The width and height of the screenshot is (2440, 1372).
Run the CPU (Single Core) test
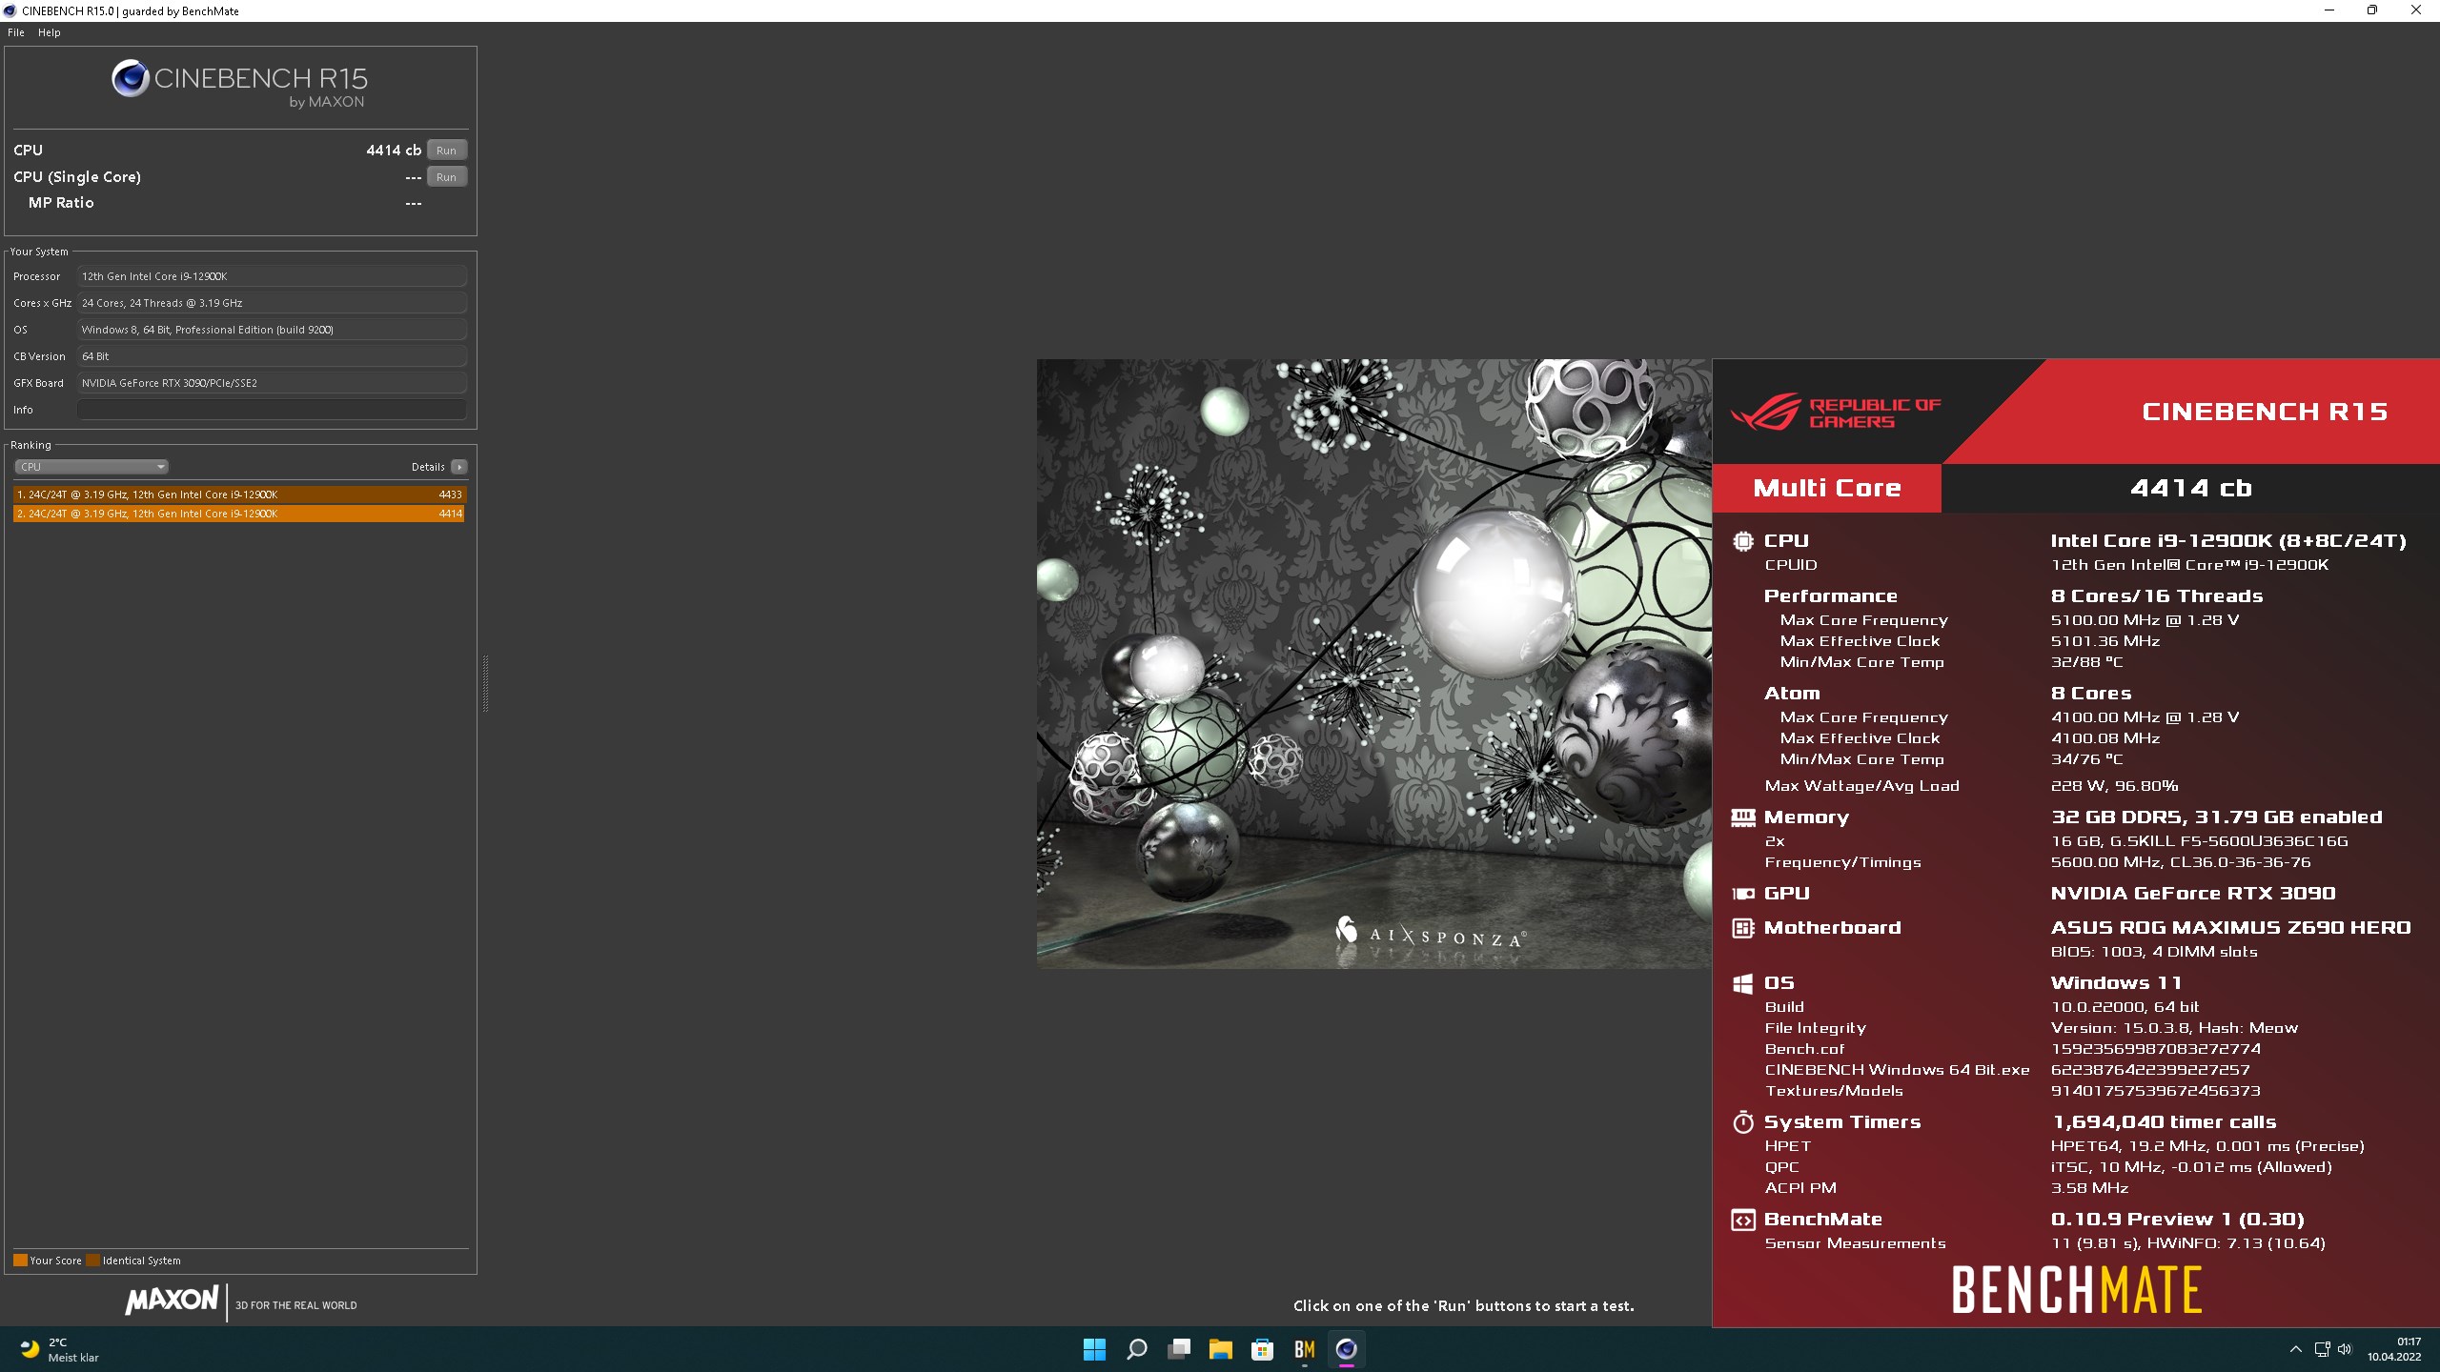click(446, 177)
